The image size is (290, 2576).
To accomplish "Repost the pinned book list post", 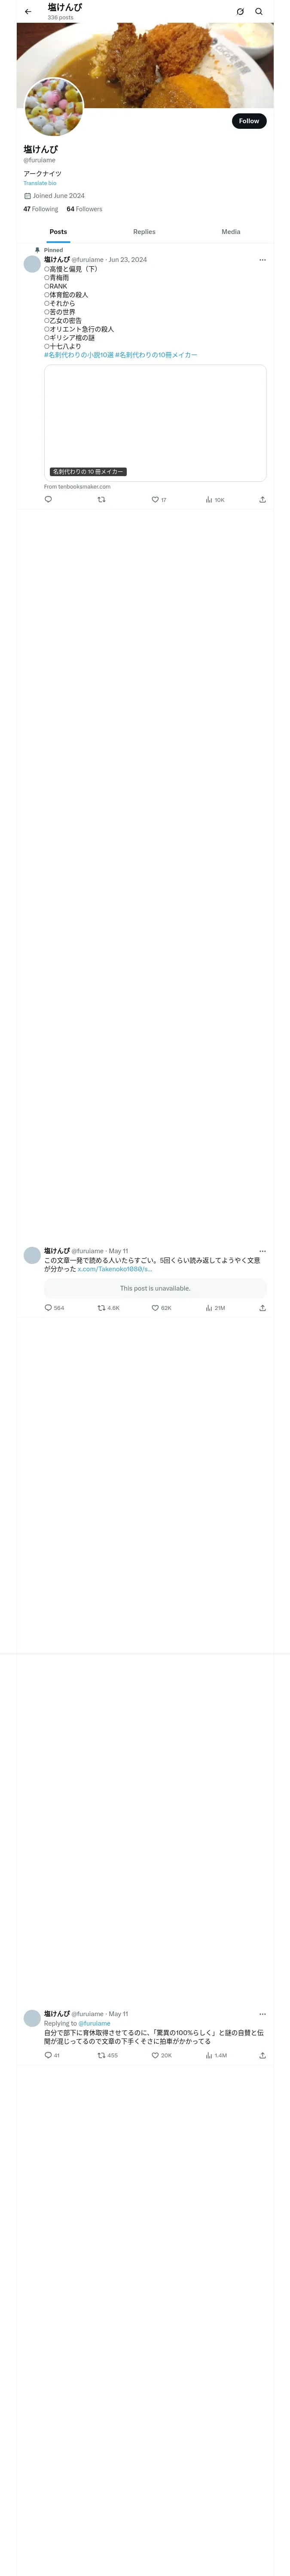I will [x=101, y=499].
